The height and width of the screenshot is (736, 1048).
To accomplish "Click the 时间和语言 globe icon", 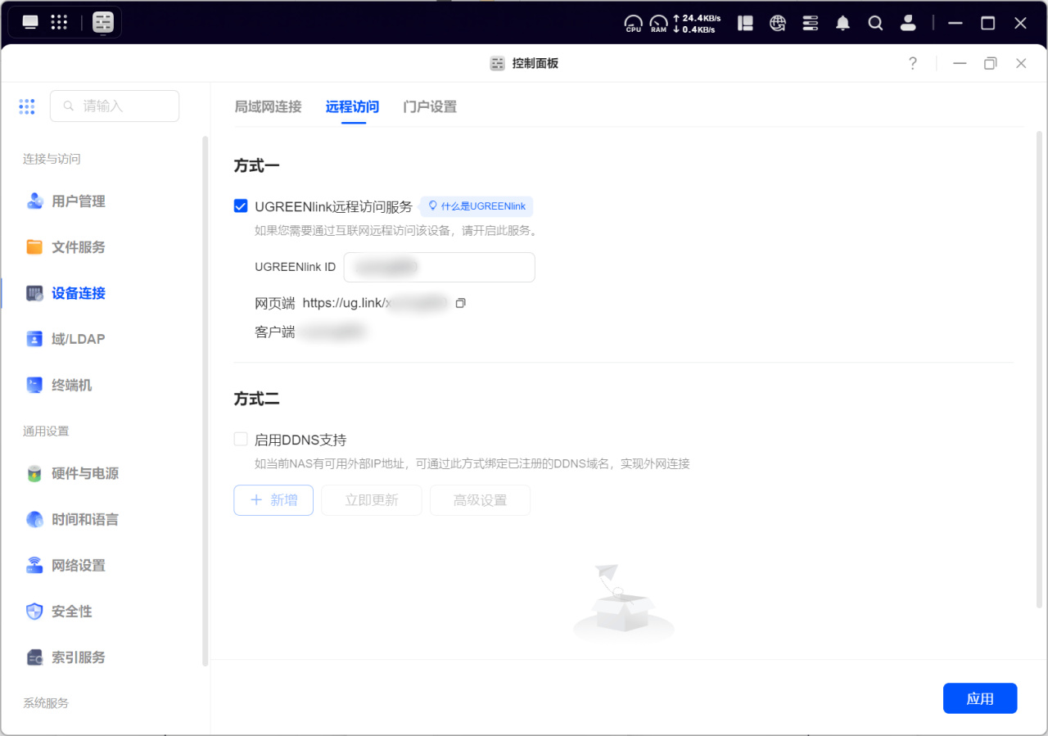I will click(x=34, y=519).
